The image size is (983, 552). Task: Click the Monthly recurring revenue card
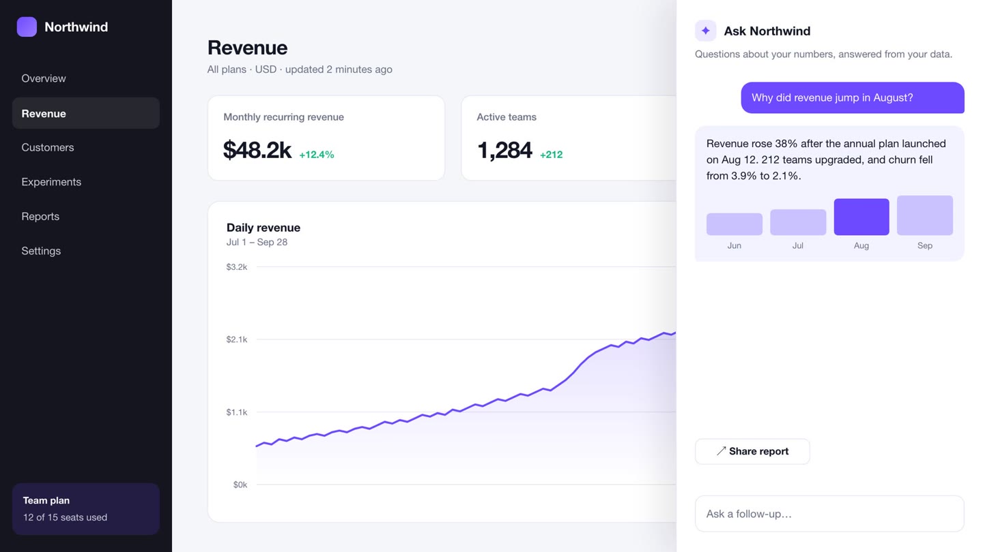click(326, 138)
